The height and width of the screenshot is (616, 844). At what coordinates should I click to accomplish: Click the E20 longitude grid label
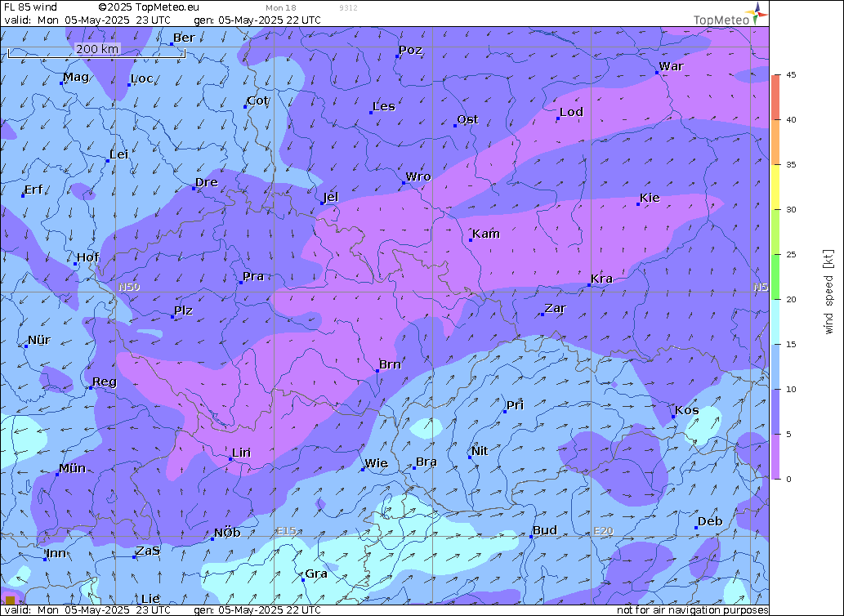(604, 531)
